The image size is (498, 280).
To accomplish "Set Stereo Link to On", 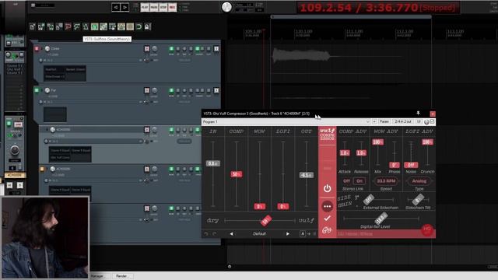I will click(x=359, y=181).
